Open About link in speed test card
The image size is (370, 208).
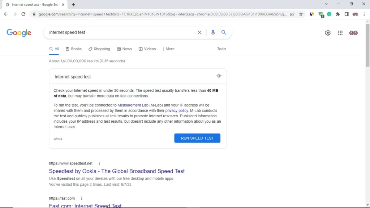[58, 139]
